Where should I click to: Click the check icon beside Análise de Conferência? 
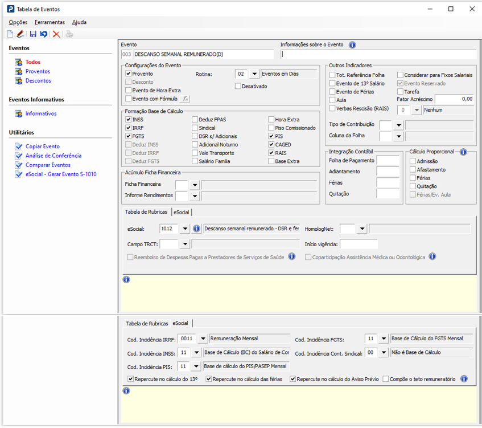(19, 156)
